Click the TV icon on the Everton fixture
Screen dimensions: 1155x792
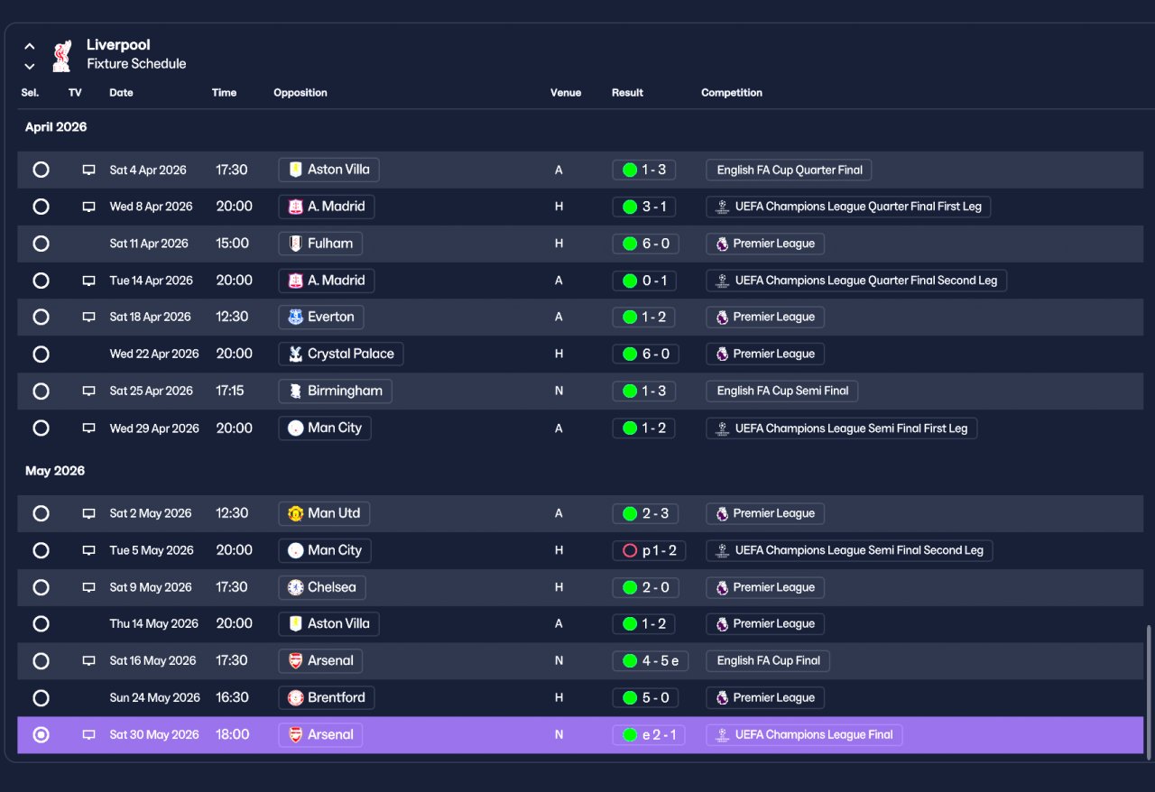point(88,318)
